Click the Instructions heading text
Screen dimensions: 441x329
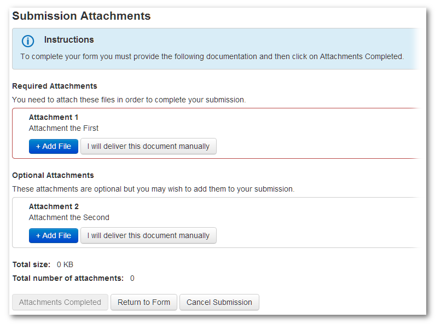[69, 39]
